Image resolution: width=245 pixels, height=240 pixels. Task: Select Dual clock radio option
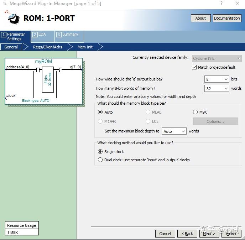pyautogui.click(x=100, y=160)
